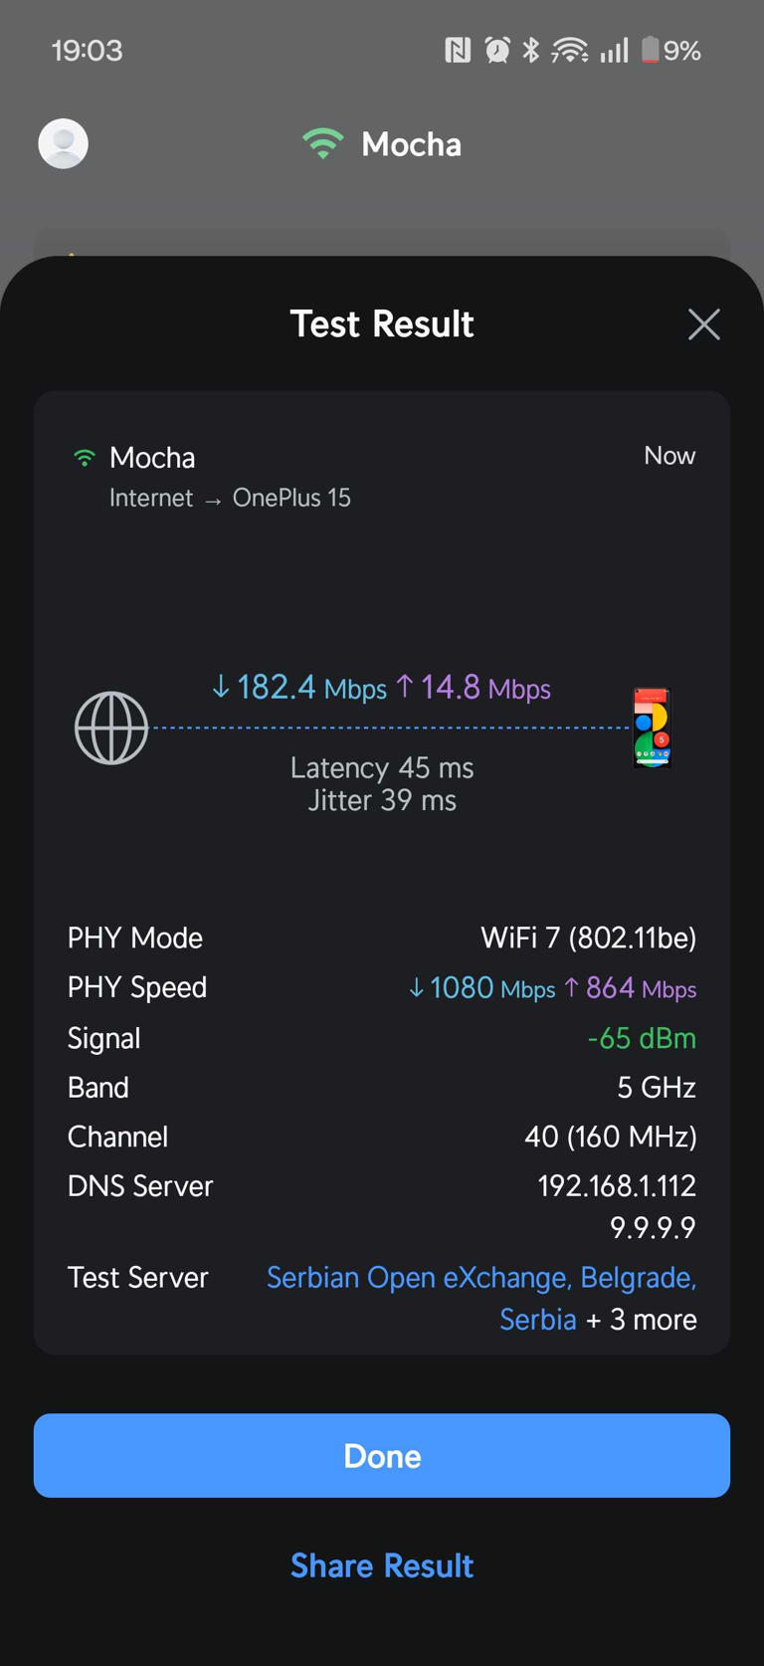764x1666 pixels.
Task: Tap the battery indicator showing 9%
Action: coord(670,50)
